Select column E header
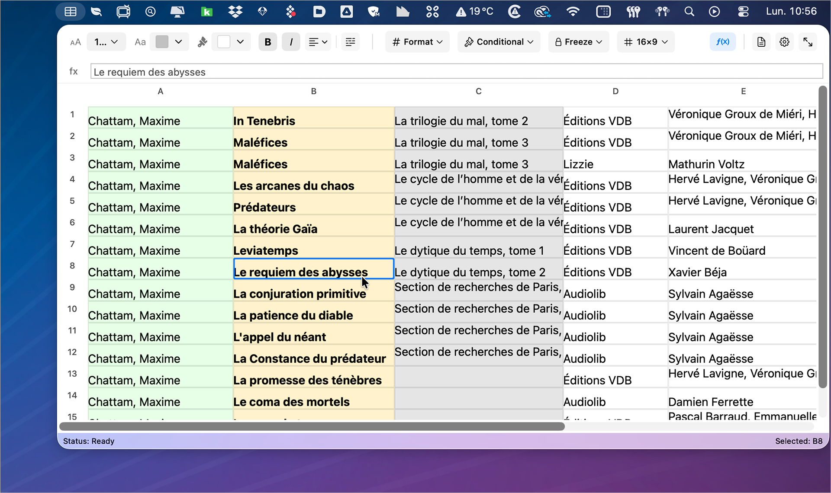 pos(743,91)
